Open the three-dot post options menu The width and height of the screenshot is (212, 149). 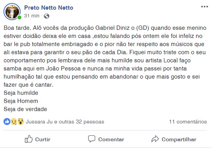(x=204, y=7)
